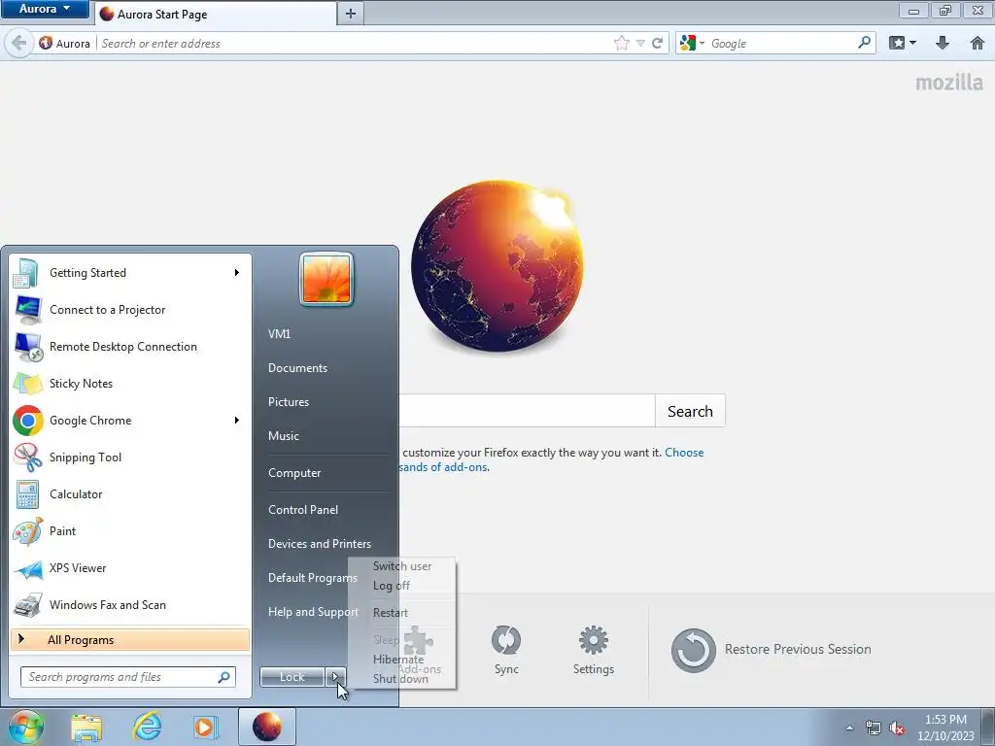The width and height of the screenshot is (995, 746).
Task: Expand All Programs list
Action: (x=131, y=640)
